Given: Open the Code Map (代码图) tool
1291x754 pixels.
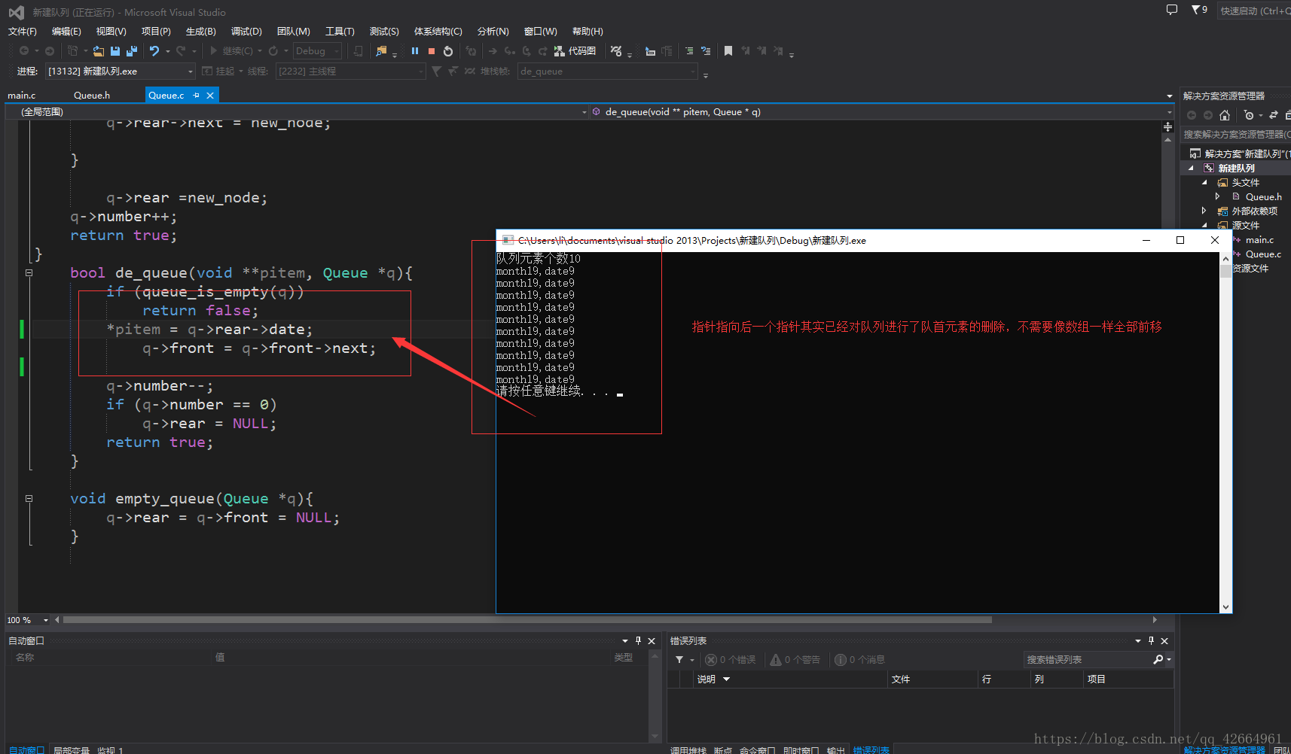Looking at the screenshot, I should point(575,51).
